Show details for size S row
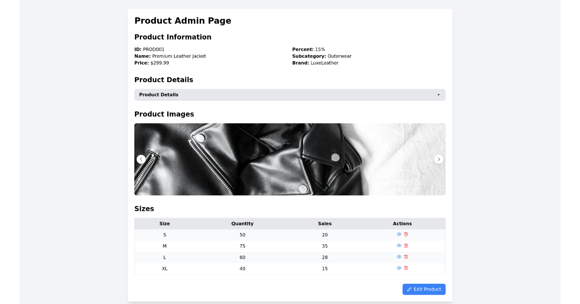The image size is (580, 304). (399, 234)
